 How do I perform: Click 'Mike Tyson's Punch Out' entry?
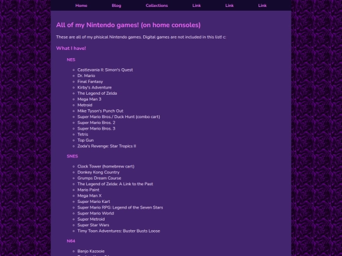pyautogui.click(x=100, y=111)
